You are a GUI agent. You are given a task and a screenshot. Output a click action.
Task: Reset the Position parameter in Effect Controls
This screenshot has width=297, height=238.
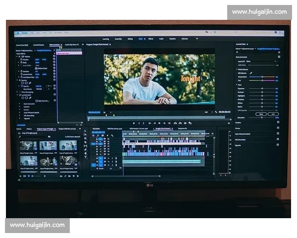coord(54,59)
